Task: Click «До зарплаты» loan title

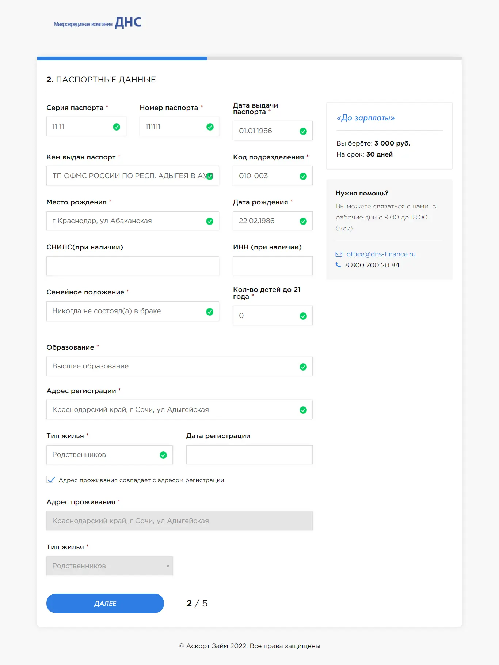Action: 366,118
